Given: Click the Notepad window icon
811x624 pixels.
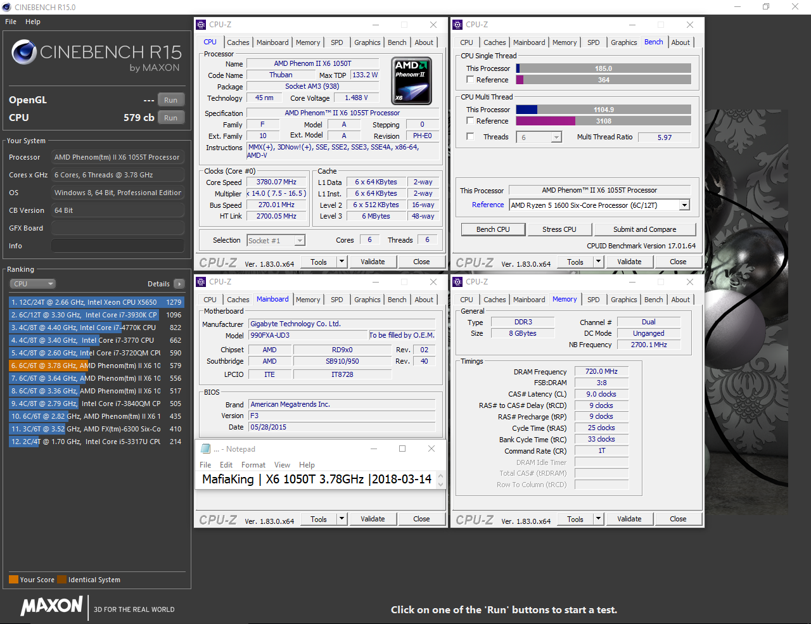Looking at the screenshot, I should [x=205, y=449].
